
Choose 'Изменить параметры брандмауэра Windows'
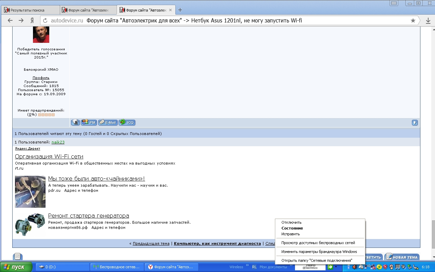tap(320, 252)
